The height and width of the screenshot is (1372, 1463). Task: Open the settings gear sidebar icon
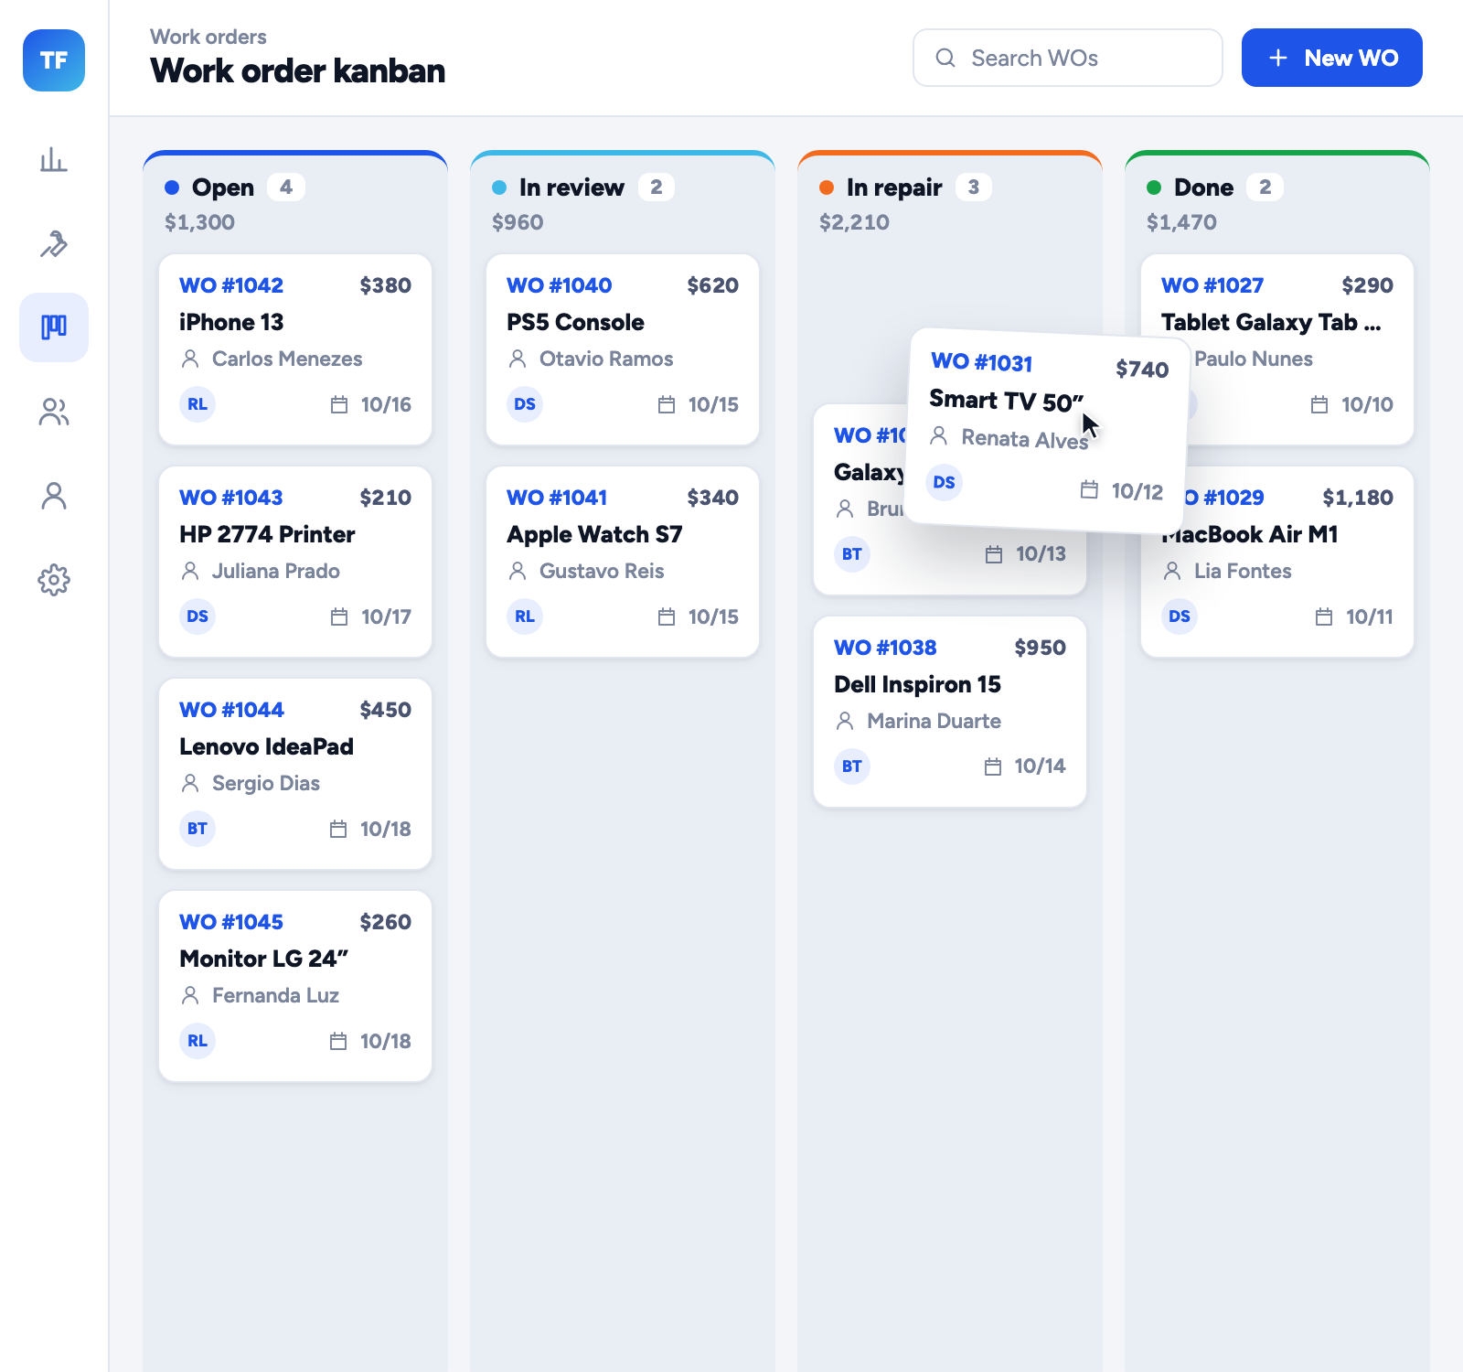[x=54, y=580]
